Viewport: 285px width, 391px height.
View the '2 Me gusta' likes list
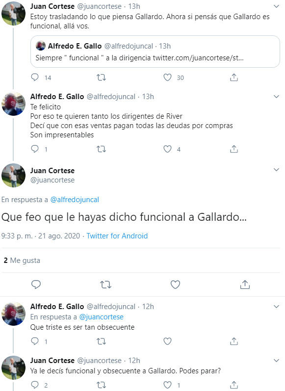22,261
